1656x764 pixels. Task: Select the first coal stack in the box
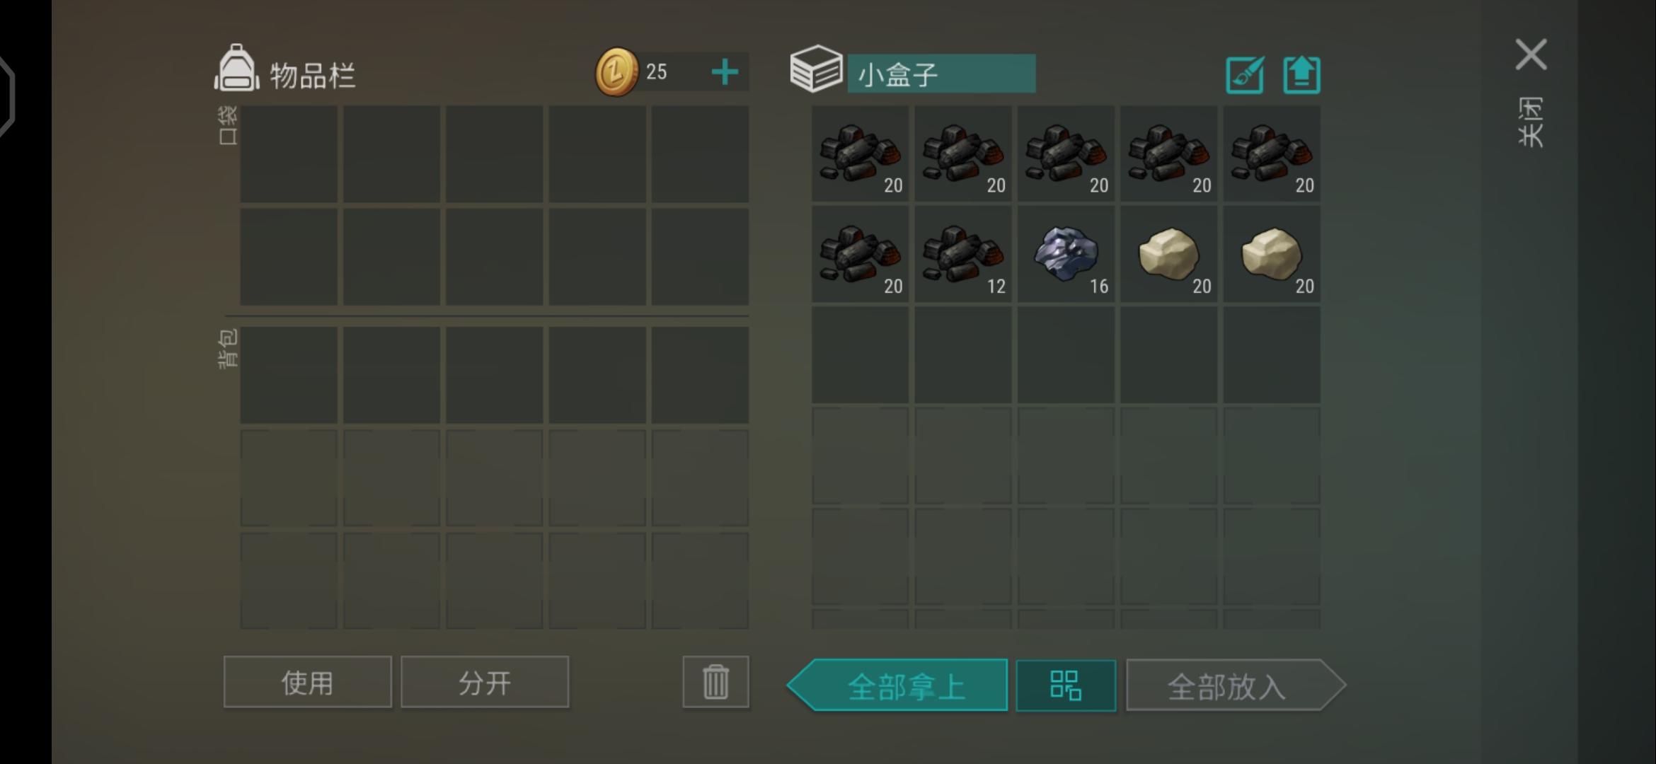860,154
